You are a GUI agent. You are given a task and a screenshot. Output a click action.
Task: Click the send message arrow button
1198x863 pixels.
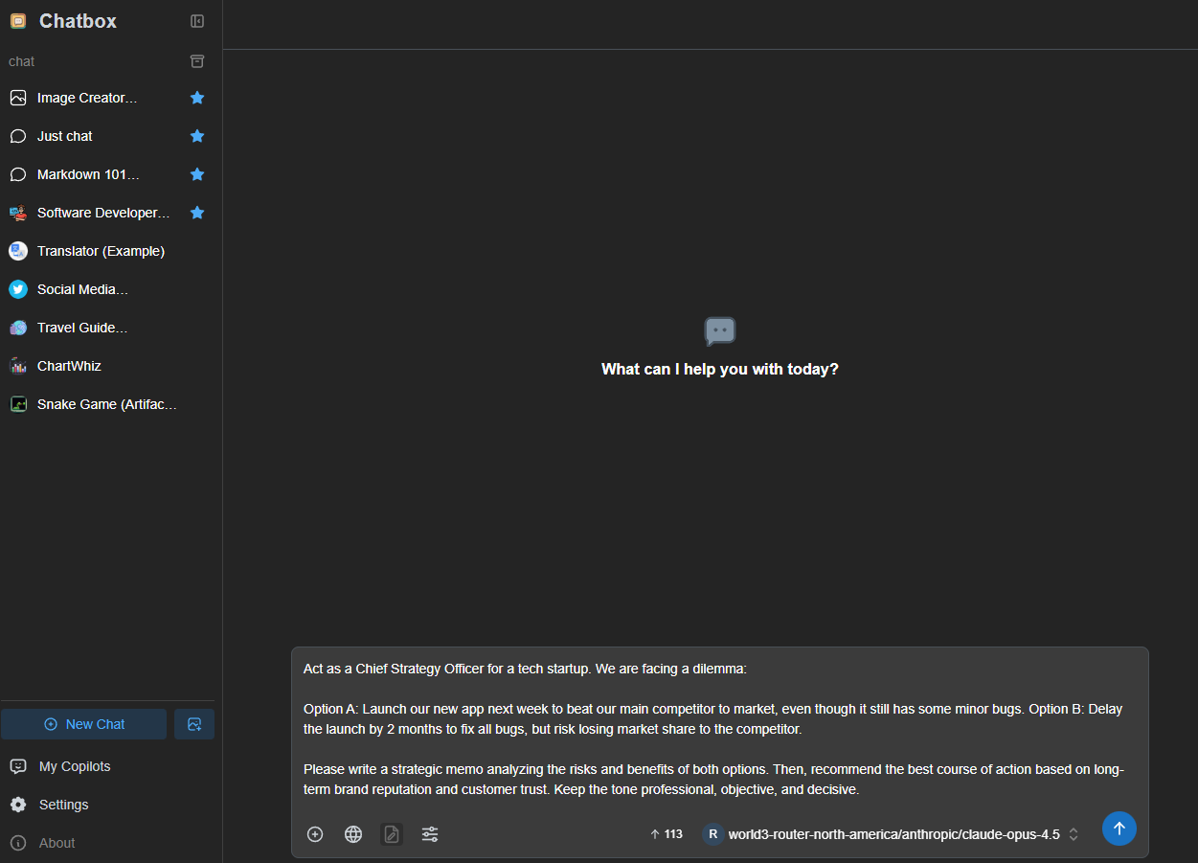click(1119, 829)
